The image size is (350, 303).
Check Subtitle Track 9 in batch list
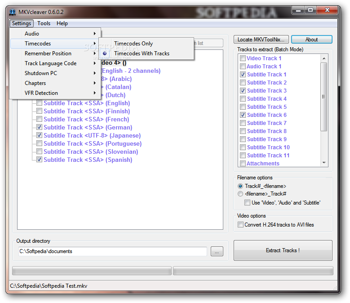click(243, 139)
